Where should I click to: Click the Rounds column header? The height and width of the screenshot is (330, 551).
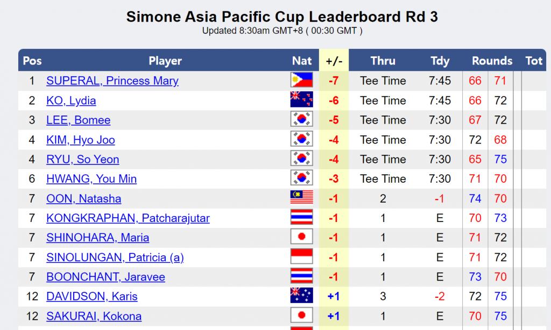pos(492,61)
